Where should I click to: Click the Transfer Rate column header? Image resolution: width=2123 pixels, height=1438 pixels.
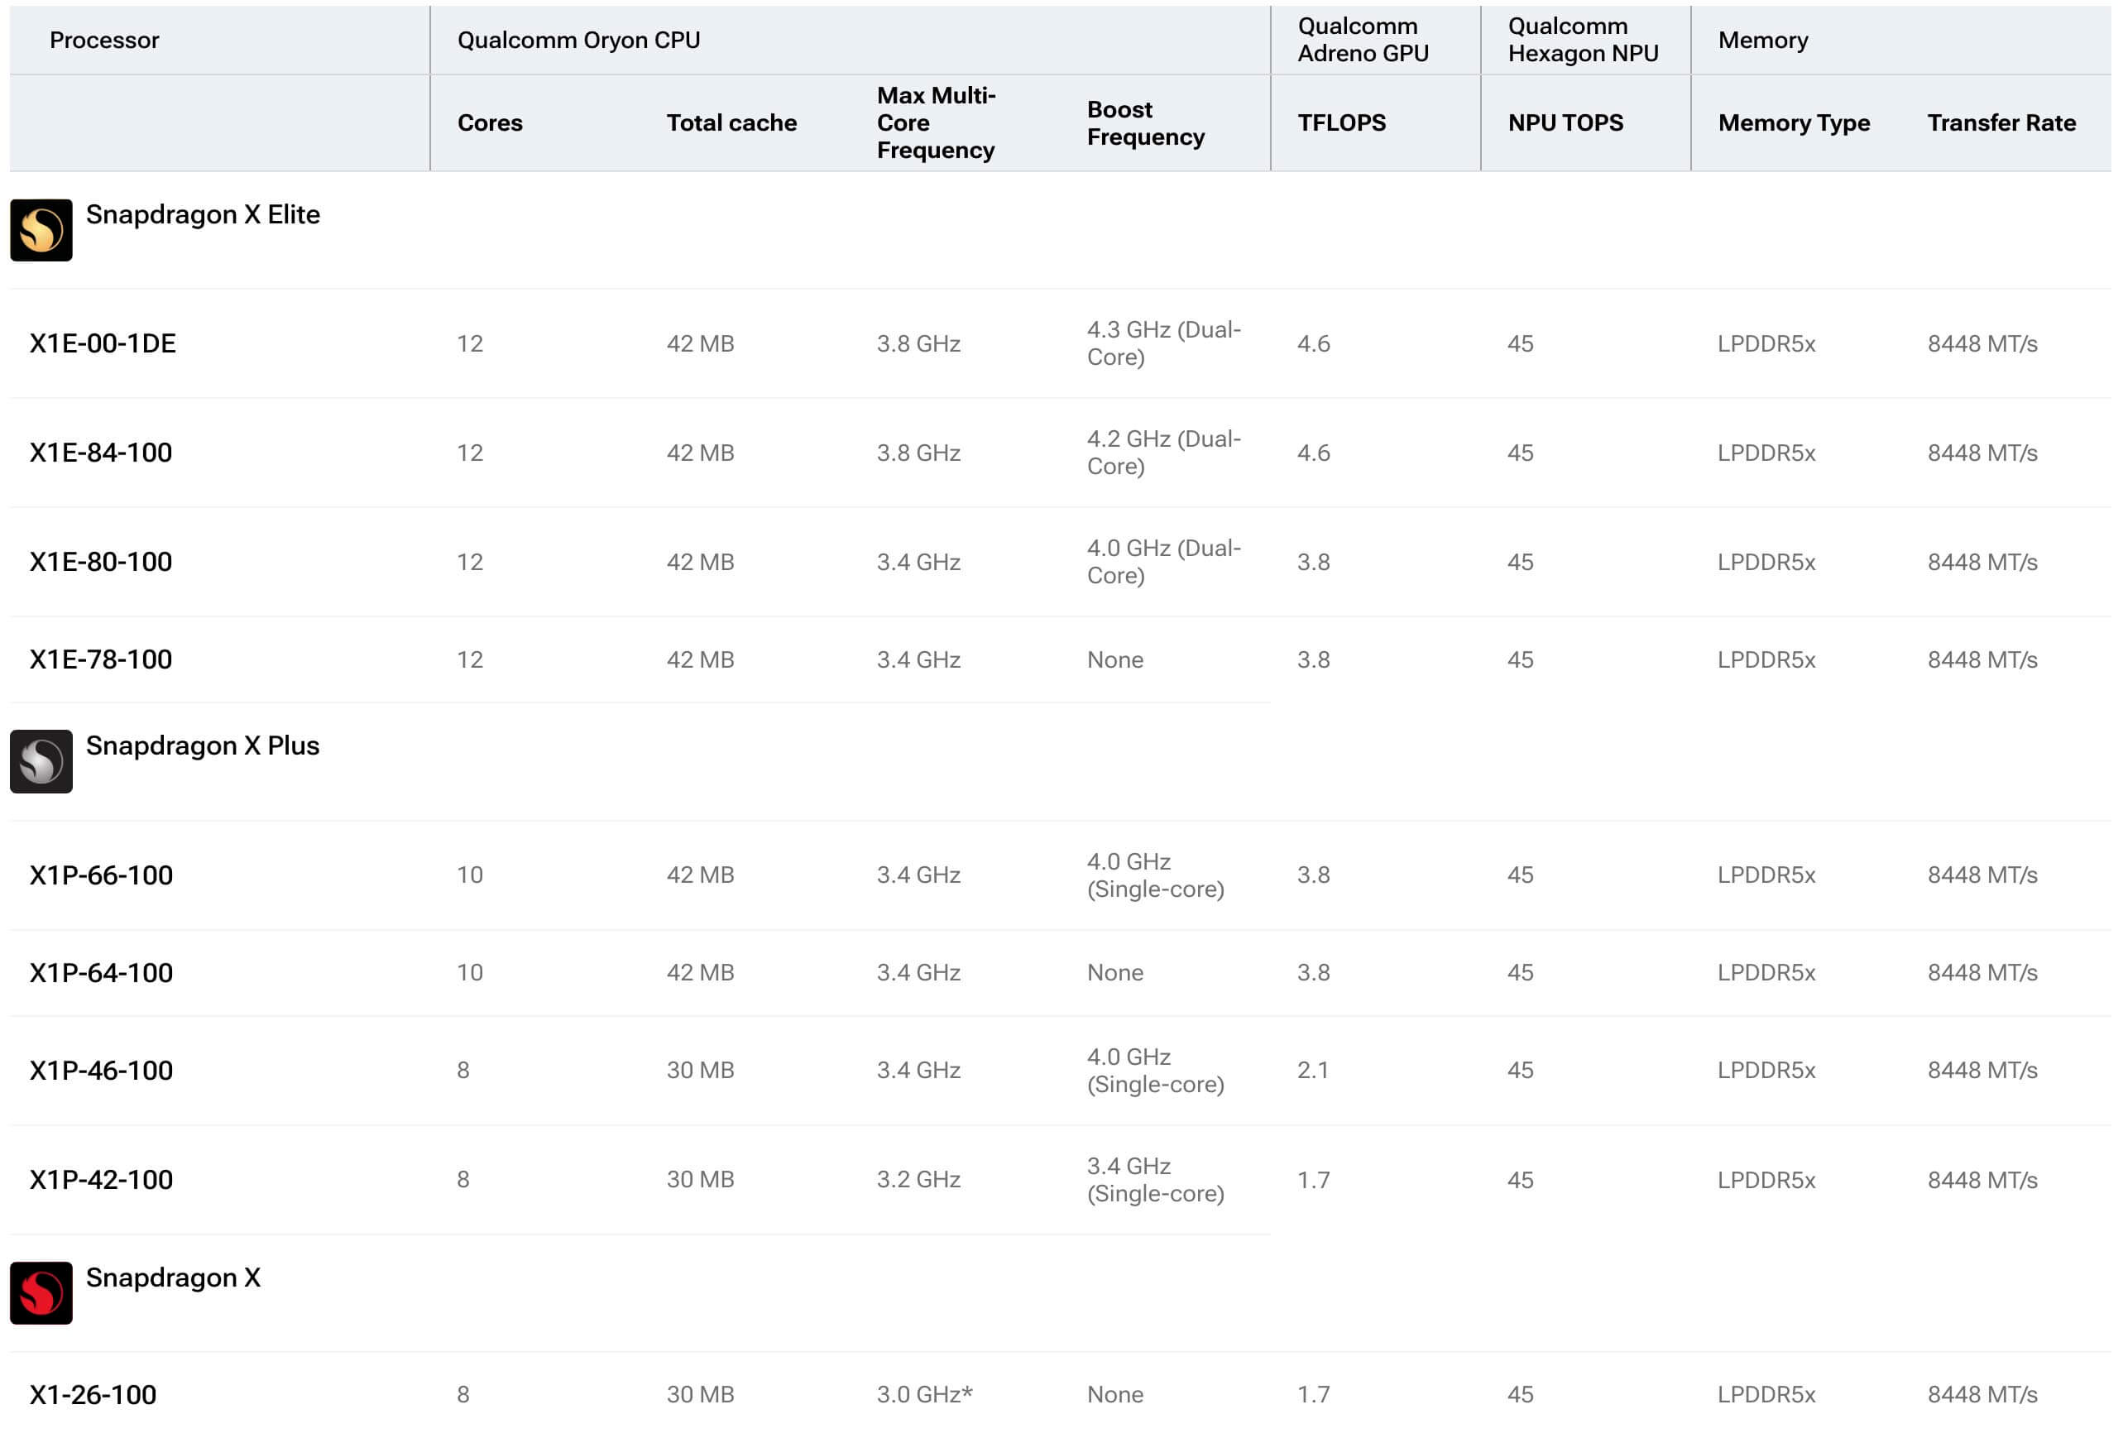coord(2001,123)
